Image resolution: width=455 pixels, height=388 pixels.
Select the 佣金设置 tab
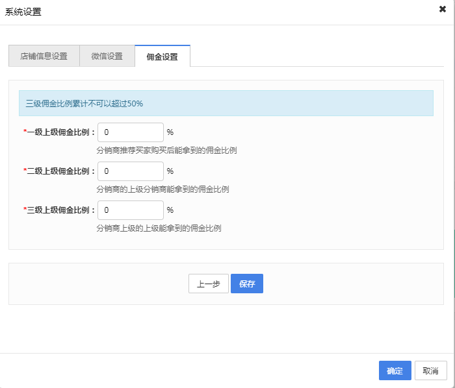click(x=162, y=56)
